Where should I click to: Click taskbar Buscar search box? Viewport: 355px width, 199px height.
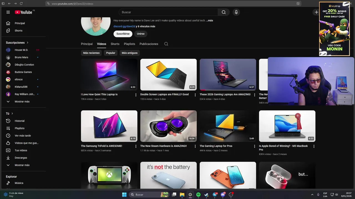point(150,195)
